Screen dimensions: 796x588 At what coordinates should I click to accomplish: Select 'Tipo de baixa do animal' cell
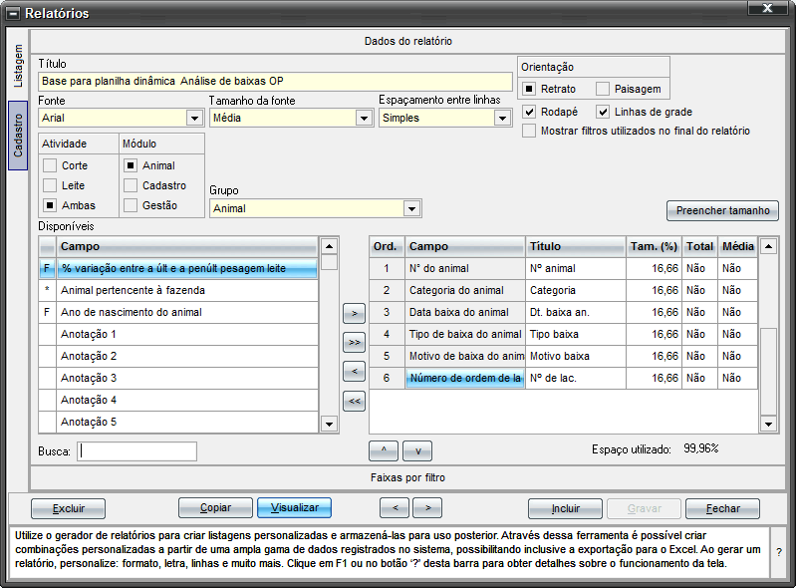click(x=464, y=334)
